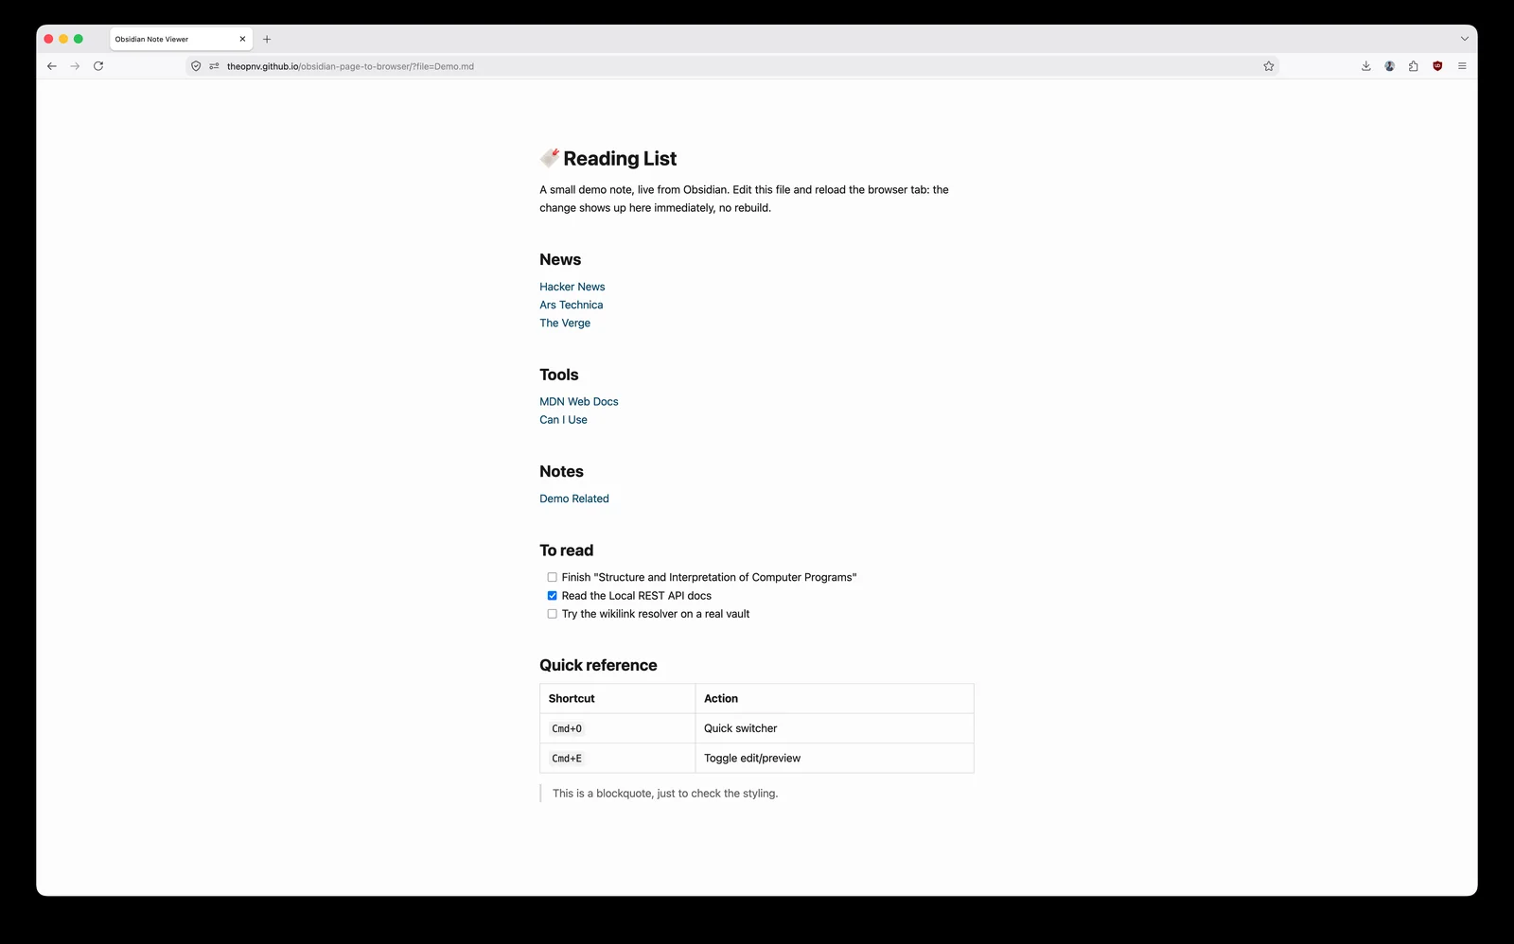The height and width of the screenshot is (944, 1514).
Task: Click the Toggle edit/preview table cell
Action: 835,759
